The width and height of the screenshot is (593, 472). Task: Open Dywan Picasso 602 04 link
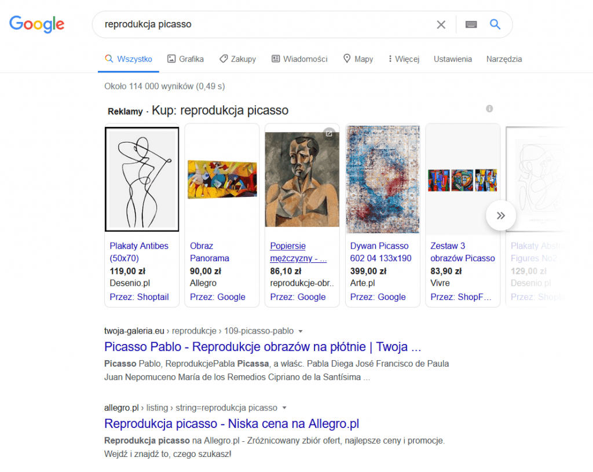(x=380, y=252)
